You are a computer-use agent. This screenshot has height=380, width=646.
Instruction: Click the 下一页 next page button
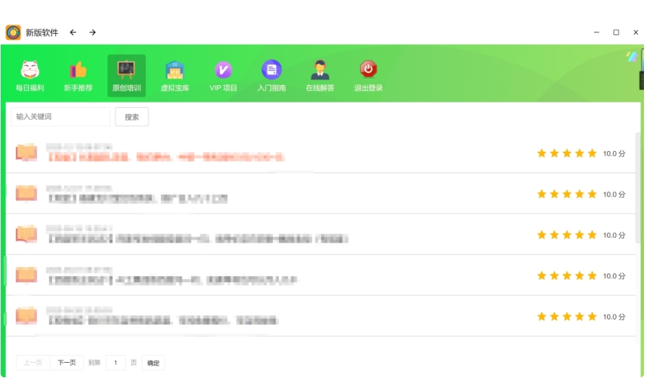67,363
